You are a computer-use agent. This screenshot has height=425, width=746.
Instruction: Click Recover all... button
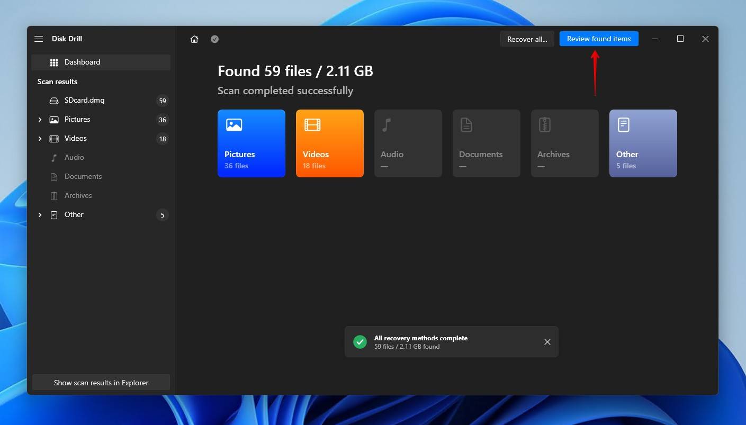[527, 39]
